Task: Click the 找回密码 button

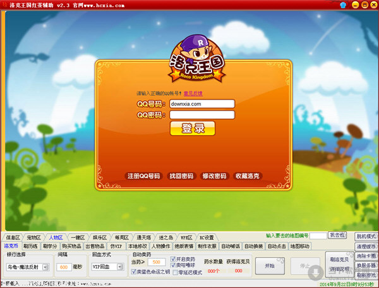Action: coord(181,176)
